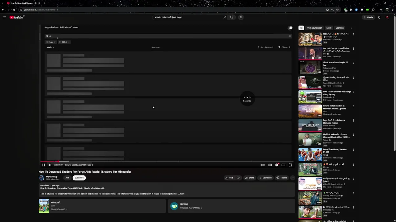Bookmark this page with star icon

coord(338,10)
